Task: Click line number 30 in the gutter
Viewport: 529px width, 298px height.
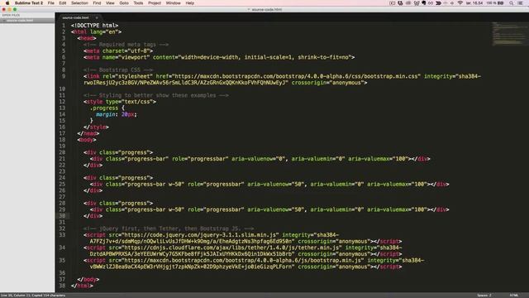Action: point(62,216)
